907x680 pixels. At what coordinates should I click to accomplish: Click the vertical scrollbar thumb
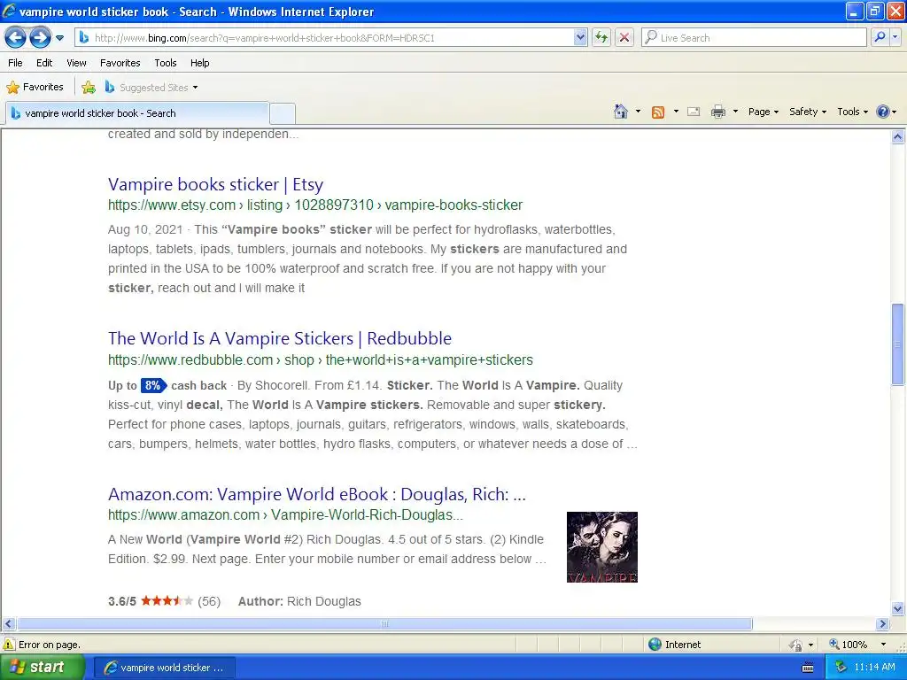pyautogui.click(x=898, y=344)
